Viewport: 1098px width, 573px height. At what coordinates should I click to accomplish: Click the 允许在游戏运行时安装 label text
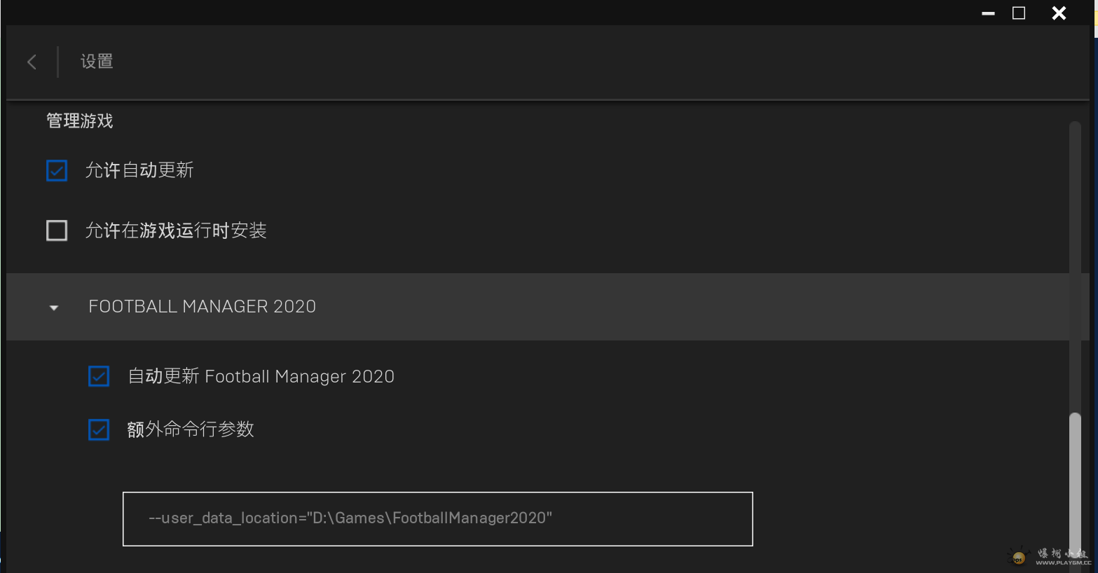[x=176, y=230]
